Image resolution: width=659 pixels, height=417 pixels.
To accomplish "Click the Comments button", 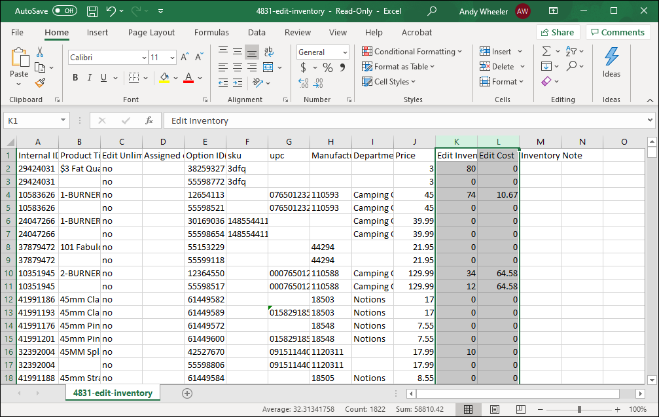I will (x=618, y=32).
